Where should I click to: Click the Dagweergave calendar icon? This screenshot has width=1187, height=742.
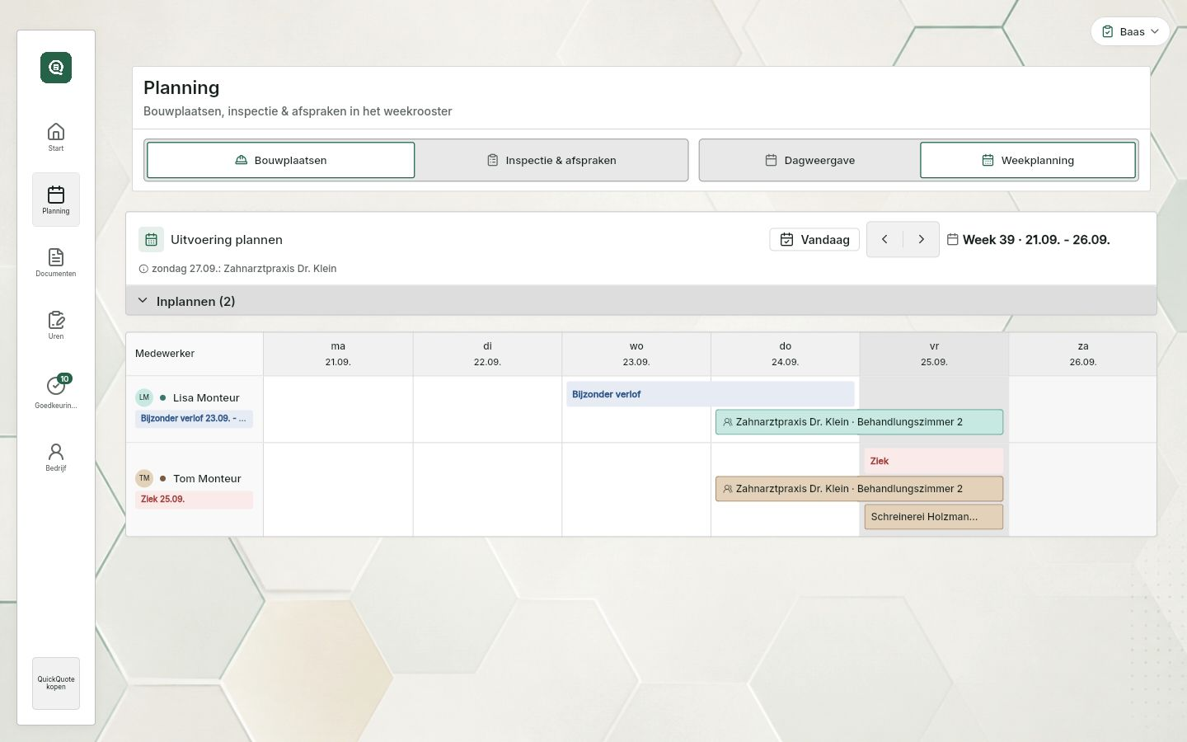772,160
